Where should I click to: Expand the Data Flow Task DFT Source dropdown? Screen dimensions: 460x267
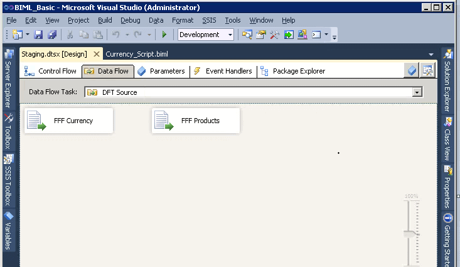417,92
